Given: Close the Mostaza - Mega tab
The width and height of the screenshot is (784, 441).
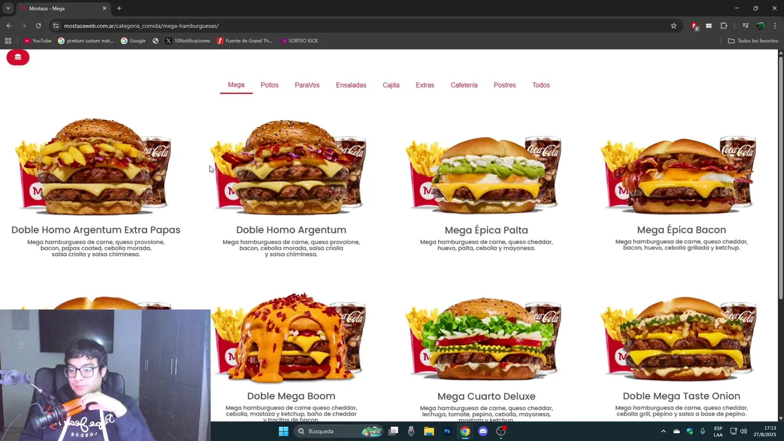Looking at the screenshot, I should click(x=104, y=9).
